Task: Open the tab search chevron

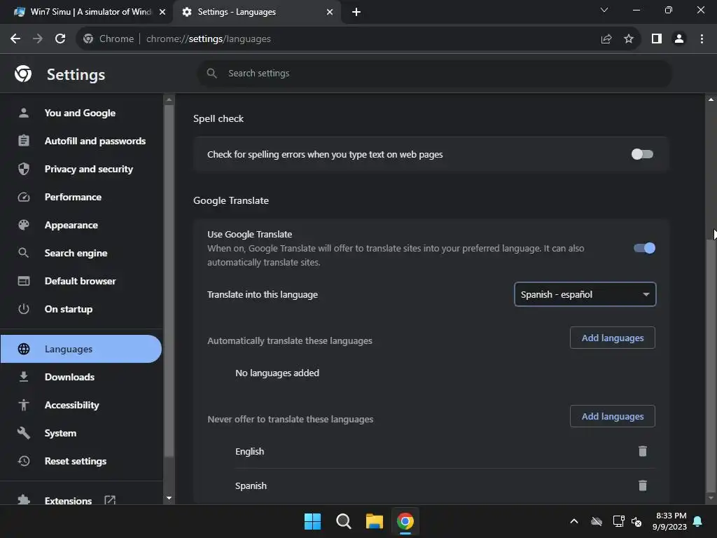Action: (x=604, y=10)
